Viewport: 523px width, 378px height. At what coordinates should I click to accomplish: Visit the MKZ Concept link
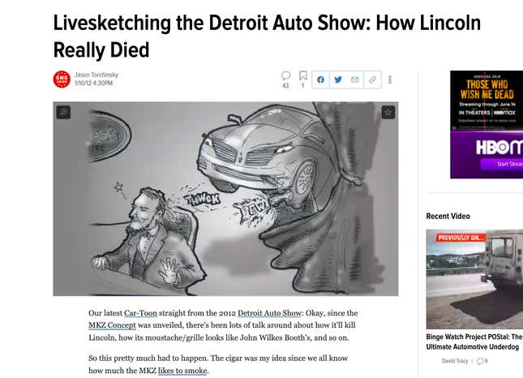112,325
